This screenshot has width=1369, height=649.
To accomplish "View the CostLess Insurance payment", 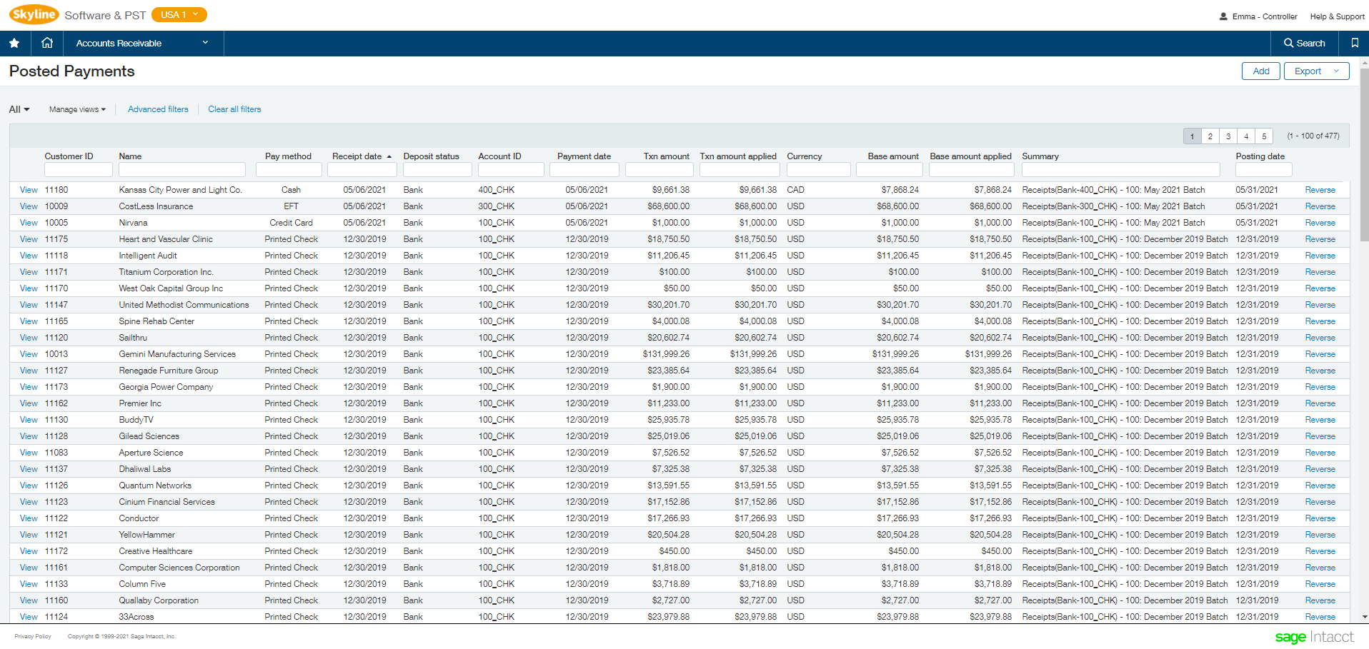I will [29, 206].
